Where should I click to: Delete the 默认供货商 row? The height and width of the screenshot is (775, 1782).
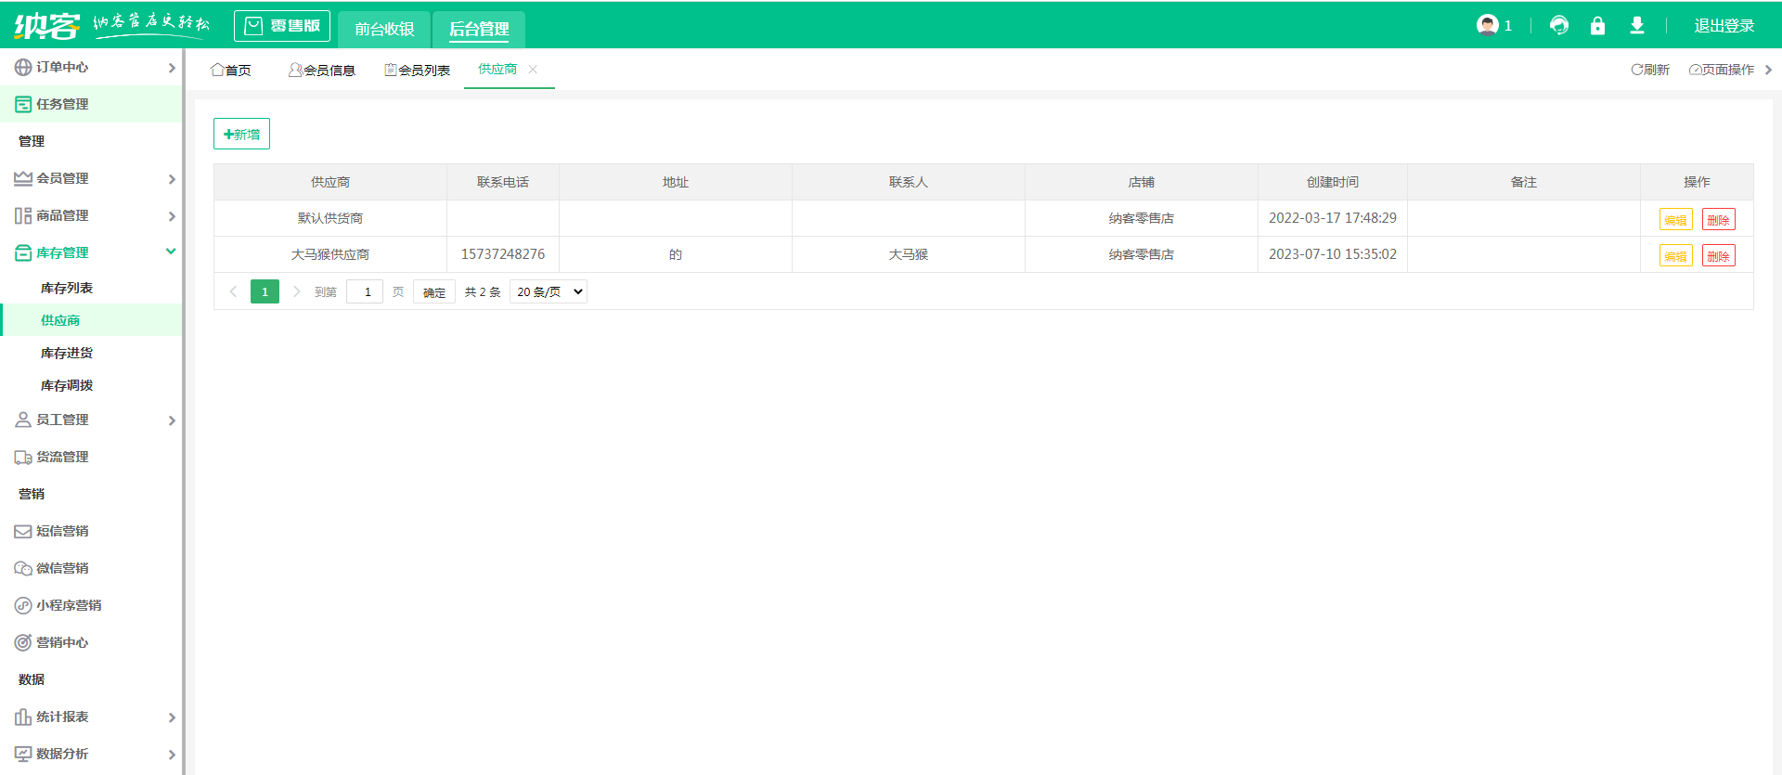pyautogui.click(x=1718, y=220)
